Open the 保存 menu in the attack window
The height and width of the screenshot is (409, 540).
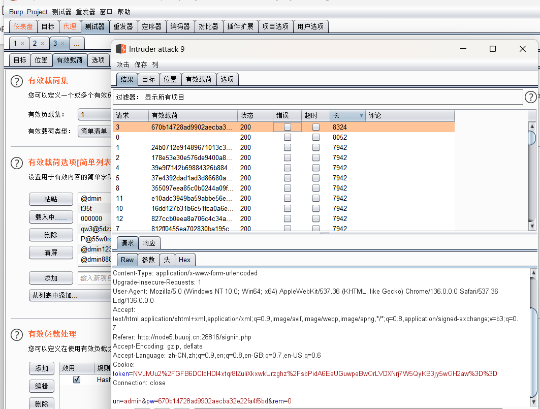[x=141, y=65]
